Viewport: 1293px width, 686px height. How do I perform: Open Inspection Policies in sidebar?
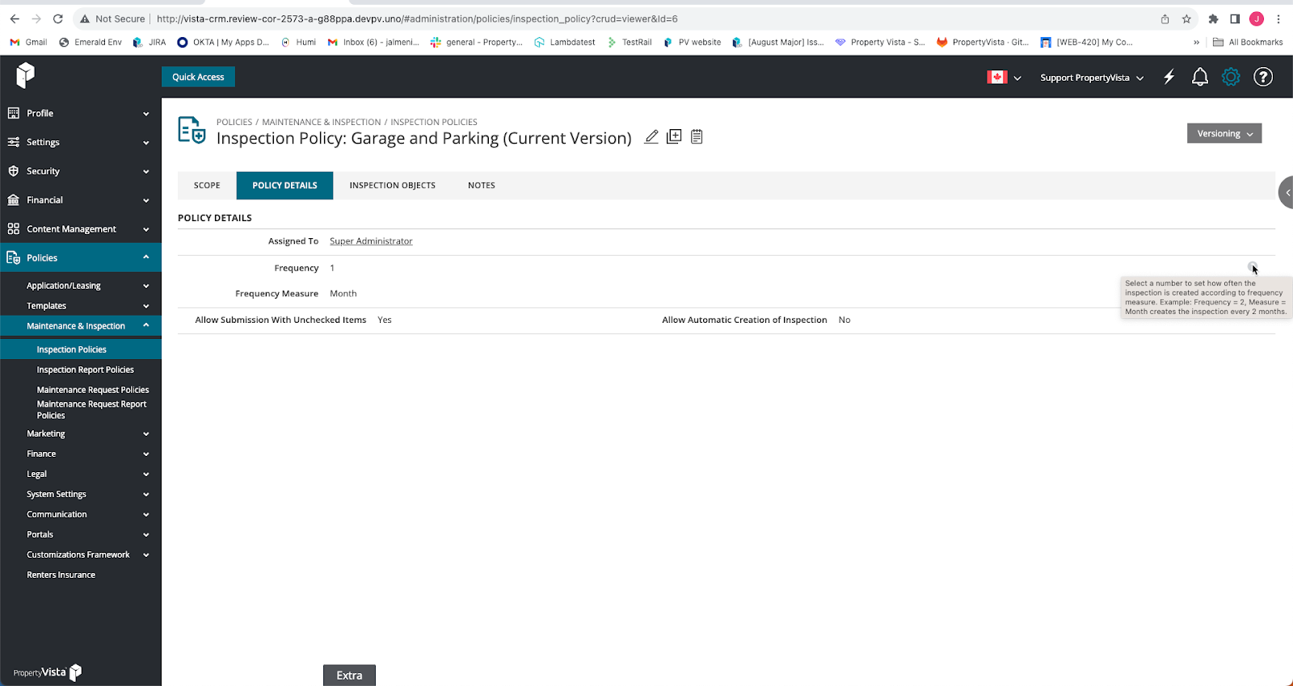click(x=81, y=349)
